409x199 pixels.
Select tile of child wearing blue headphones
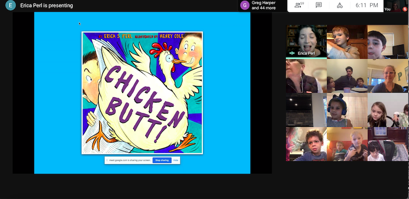[x=347, y=110]
